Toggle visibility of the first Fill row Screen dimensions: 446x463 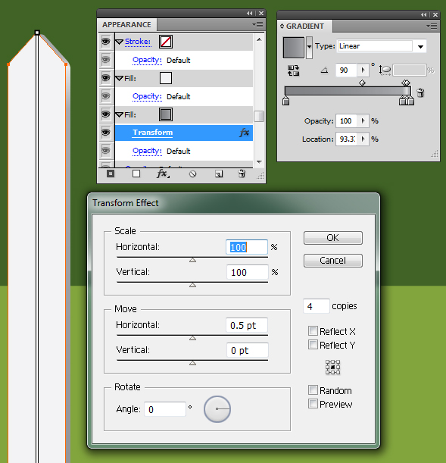pyautogui.click(x=105, y=78)
